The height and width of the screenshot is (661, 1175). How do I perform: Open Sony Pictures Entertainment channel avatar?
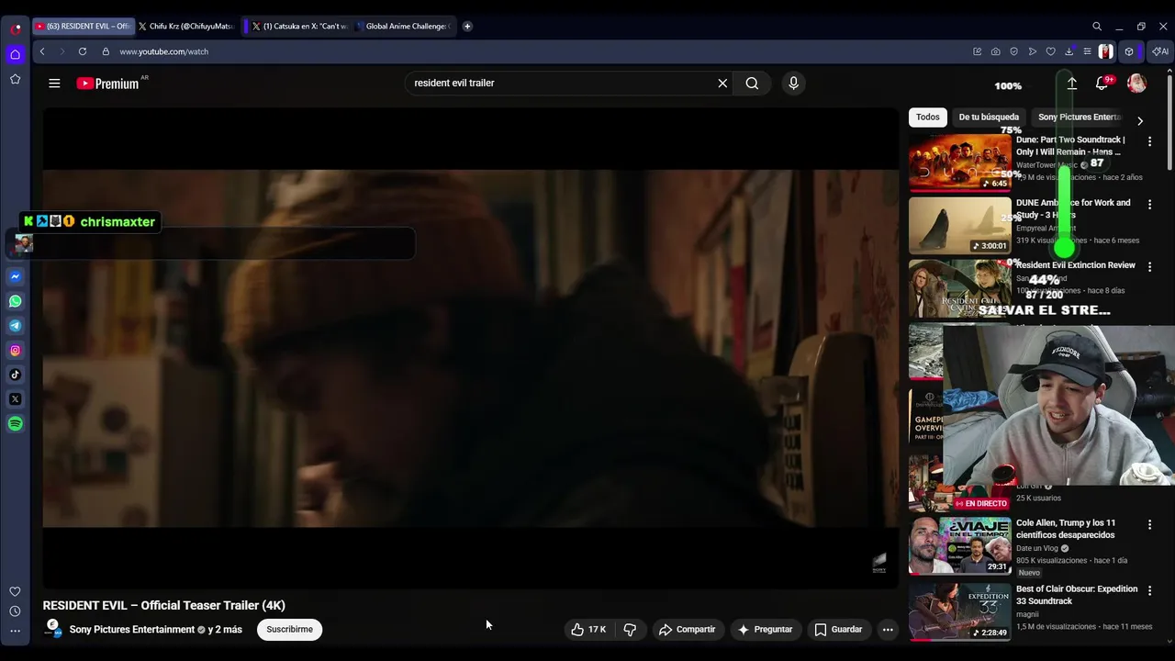(53, 629)
